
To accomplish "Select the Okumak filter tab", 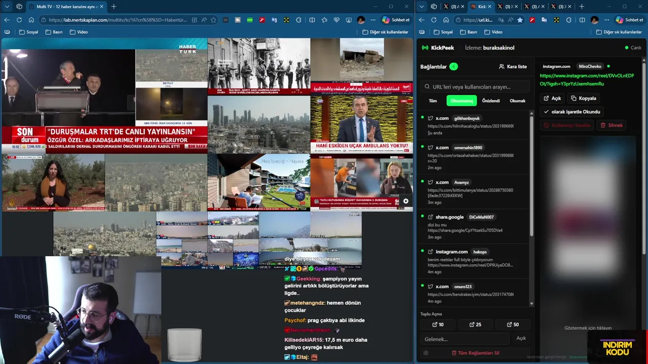I will click(517, 101).
